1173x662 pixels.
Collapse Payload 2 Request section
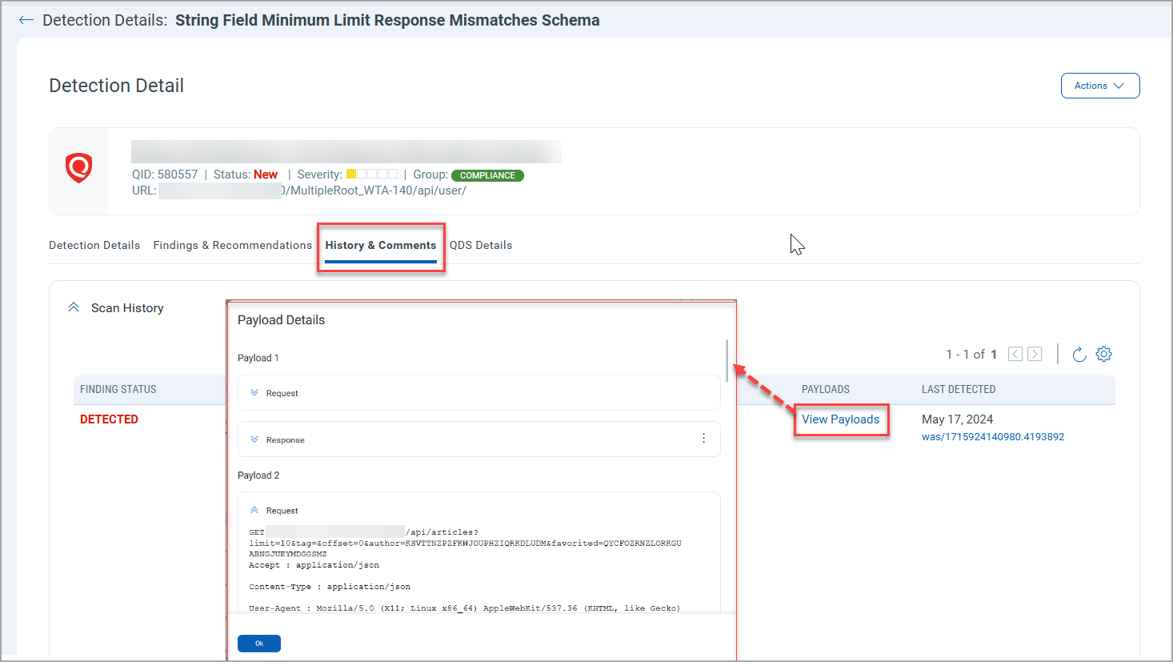click(254, 510)
